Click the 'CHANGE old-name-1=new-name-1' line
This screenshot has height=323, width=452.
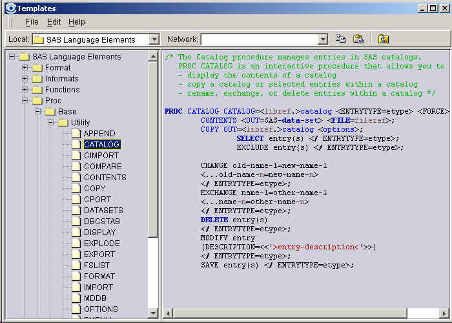click(x=263, y=165)
